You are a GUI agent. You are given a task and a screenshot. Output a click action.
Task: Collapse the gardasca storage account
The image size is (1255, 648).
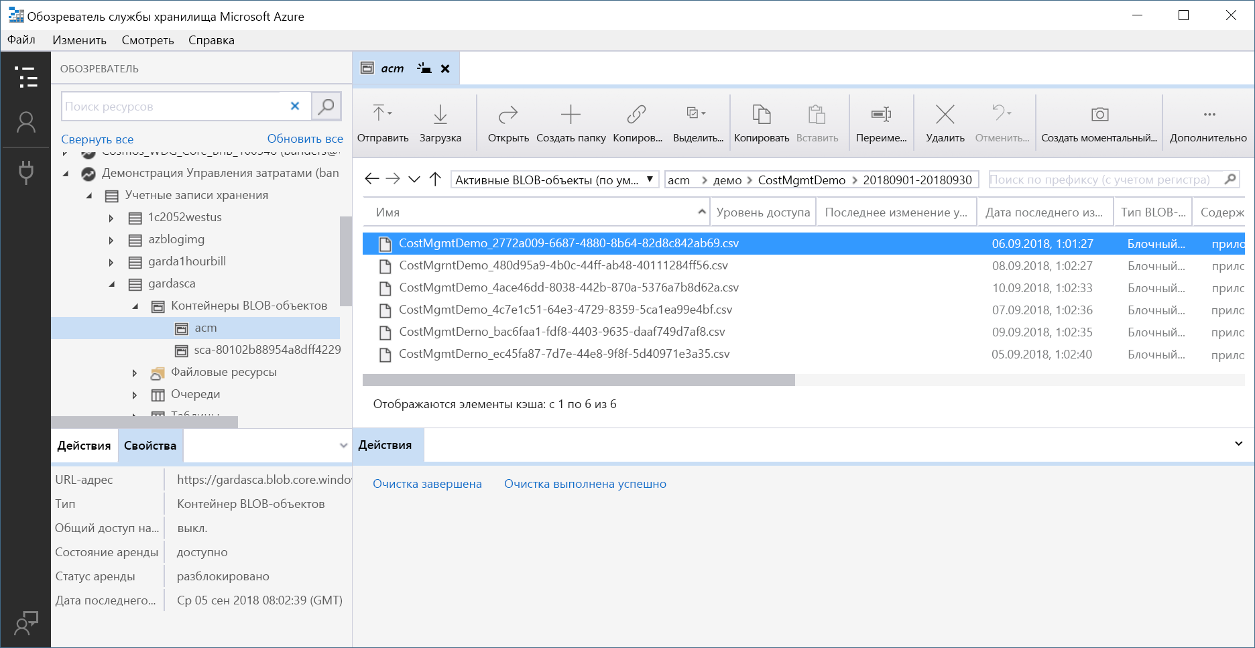pos(112,284)
